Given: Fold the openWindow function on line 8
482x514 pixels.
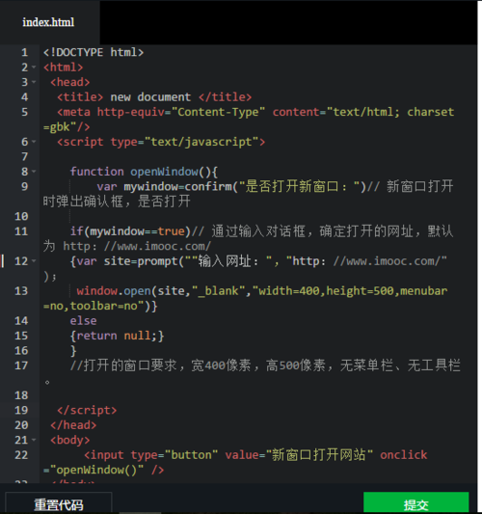Looking at the screenshot, I should 34,172.
